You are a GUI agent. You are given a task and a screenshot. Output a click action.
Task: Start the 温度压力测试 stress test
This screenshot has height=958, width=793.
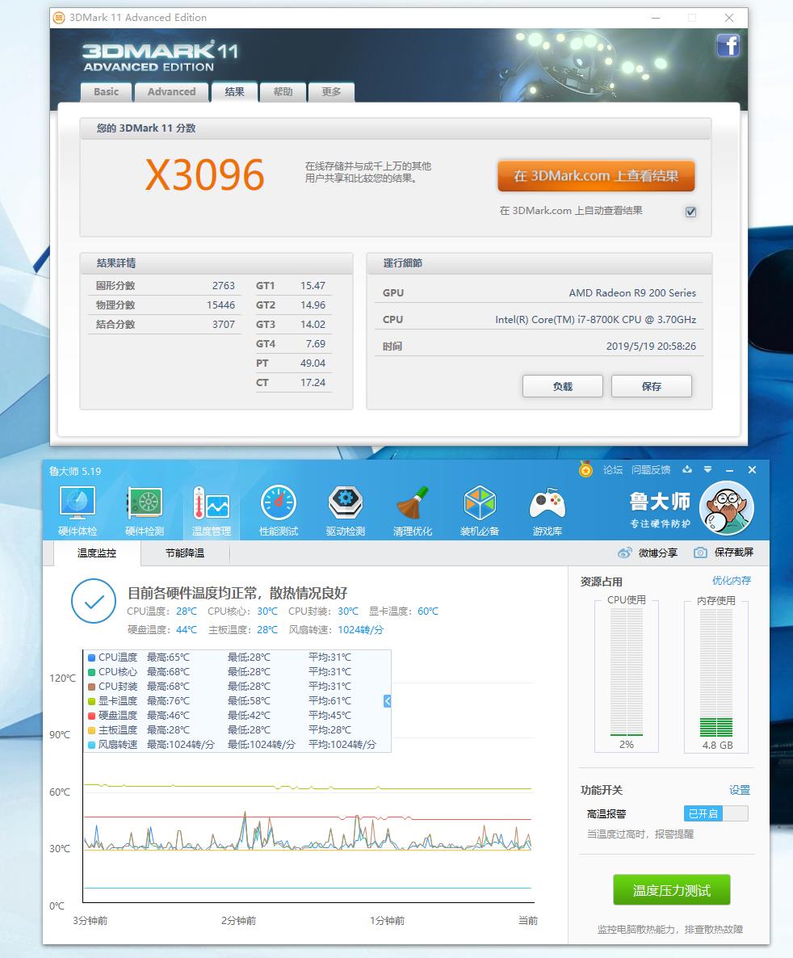[x=671, y=889]
